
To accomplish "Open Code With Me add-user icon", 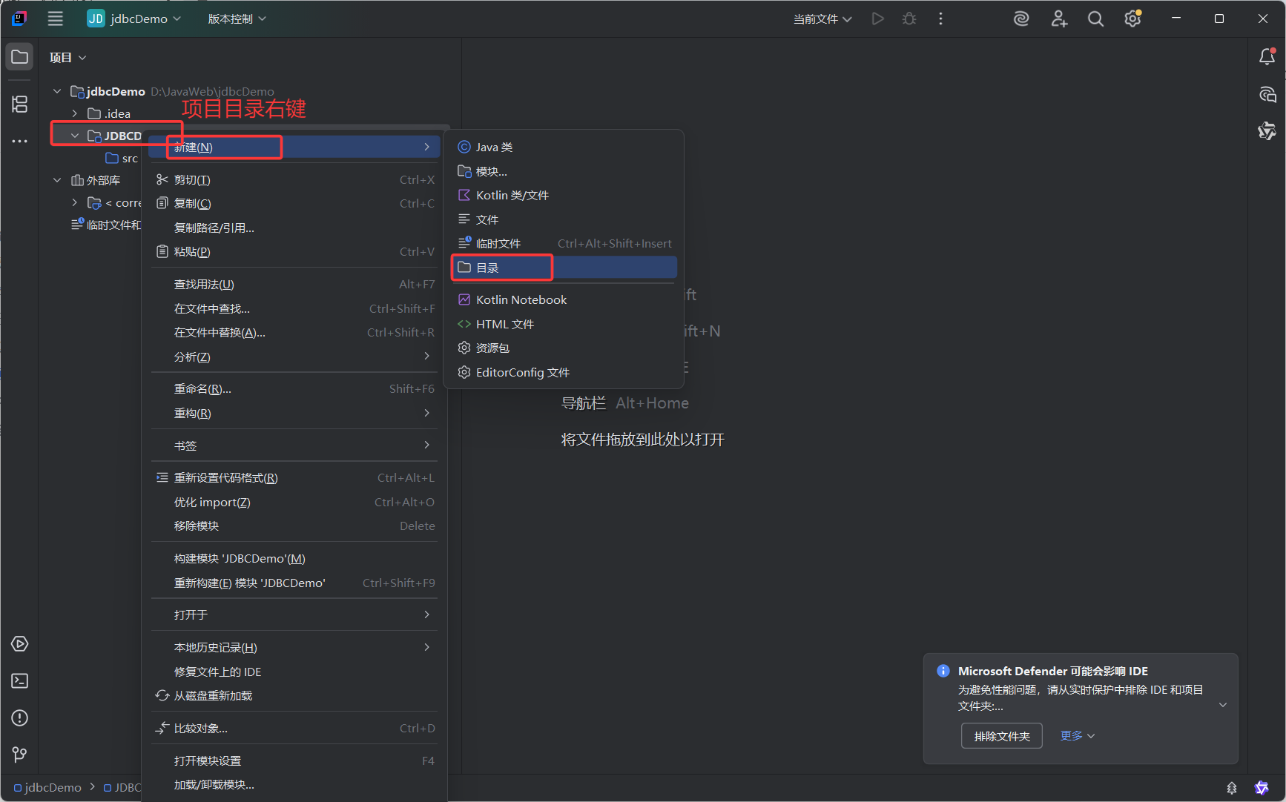I will point(1059,19).
